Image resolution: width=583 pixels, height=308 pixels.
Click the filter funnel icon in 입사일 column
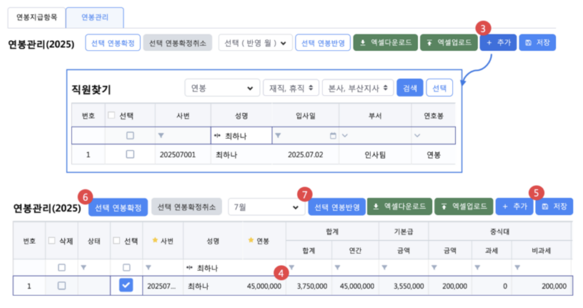(x=278, y=135)
